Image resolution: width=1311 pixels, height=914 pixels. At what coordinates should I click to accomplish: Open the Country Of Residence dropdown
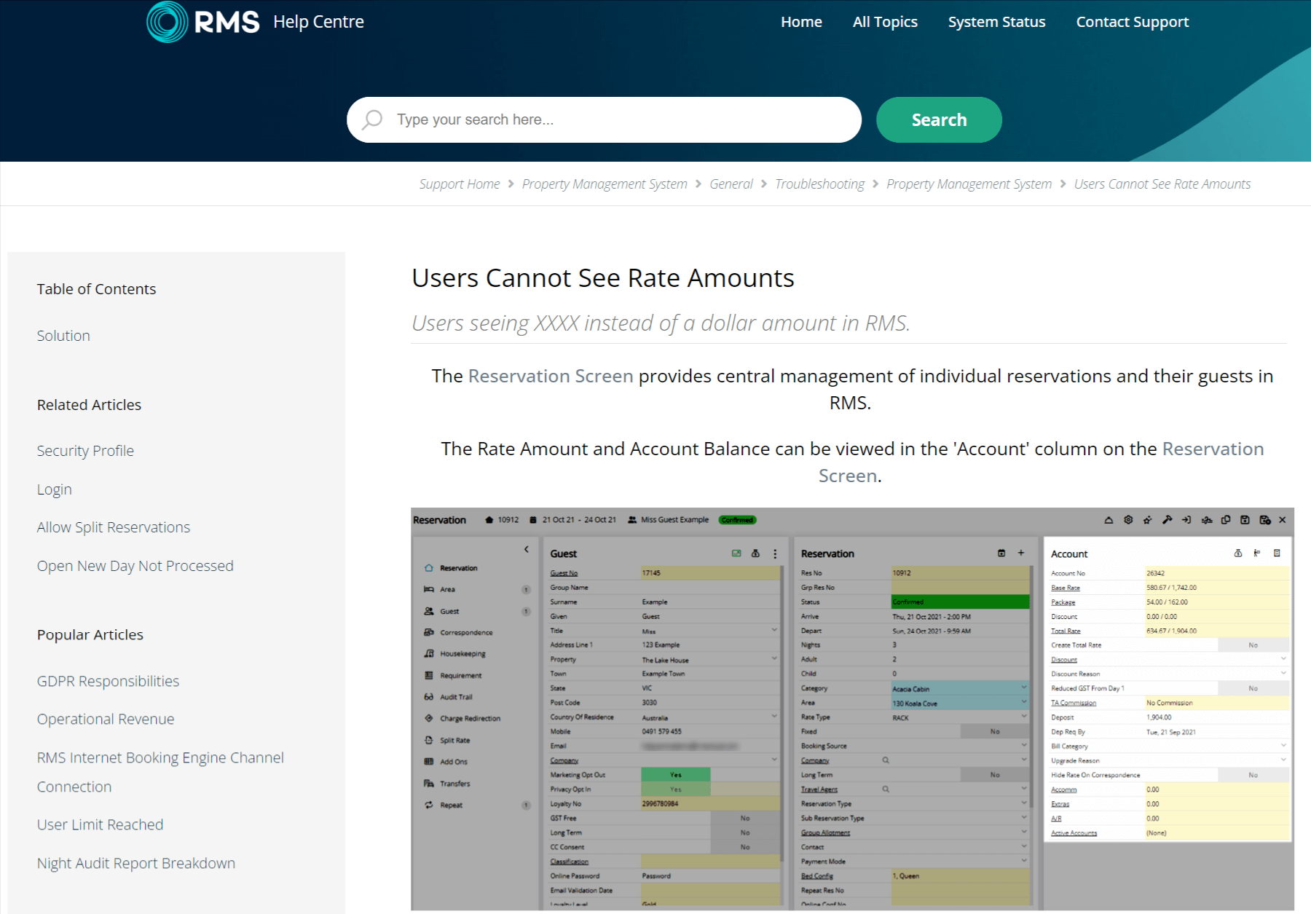[x=710, y=717]
